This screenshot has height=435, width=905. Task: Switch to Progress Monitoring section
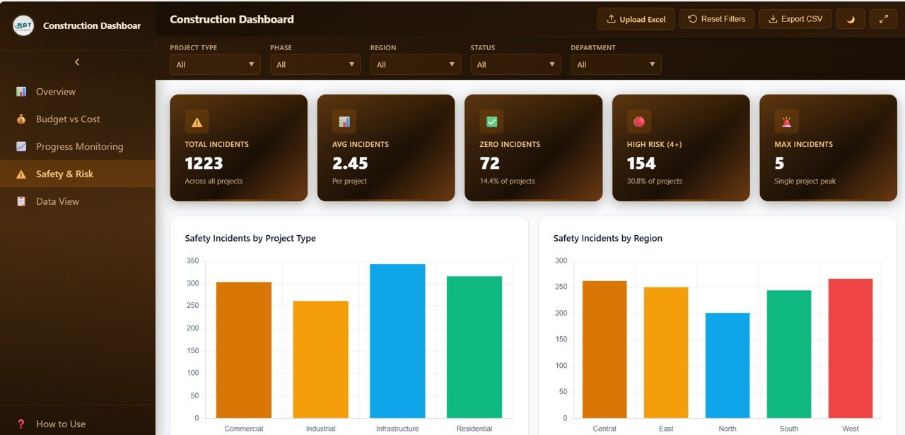(x=79, y=147)
